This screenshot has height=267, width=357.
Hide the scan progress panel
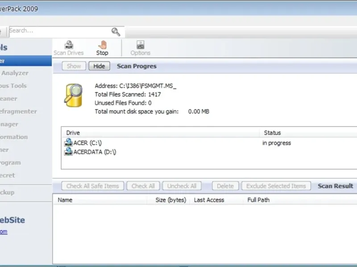tap(99, 66)
